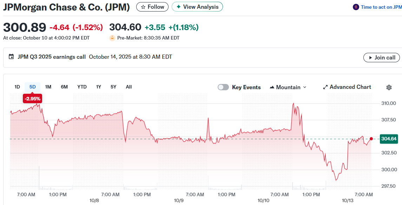402x205 pixels.
Task: Click the chart settings gear icon
Action: point(389,87)
